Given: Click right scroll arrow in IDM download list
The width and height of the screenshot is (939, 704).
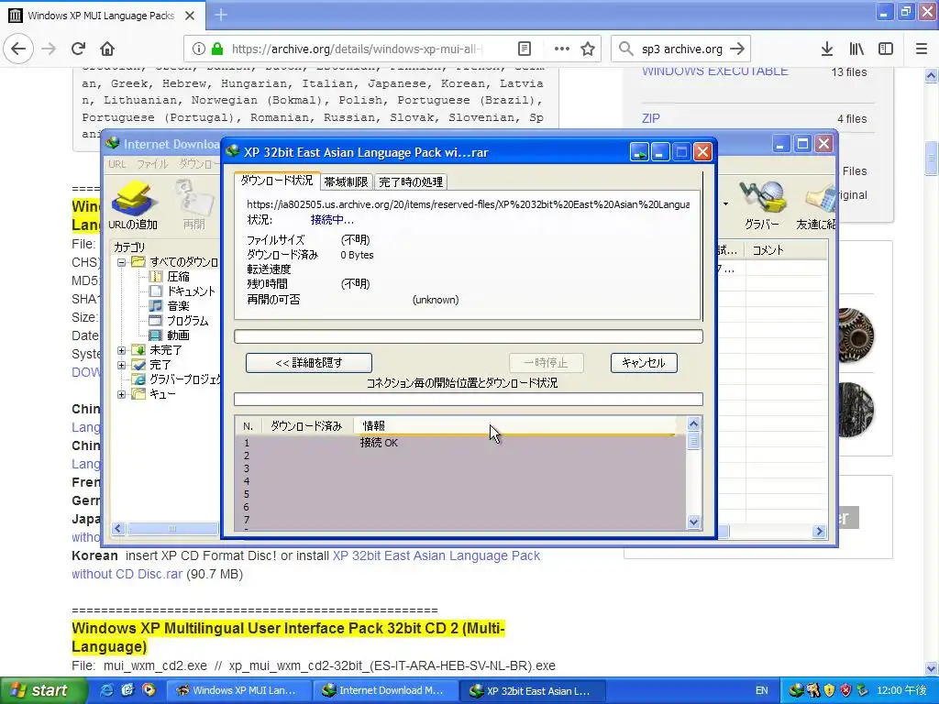Looking at the screenshot, I should point(819,531).
